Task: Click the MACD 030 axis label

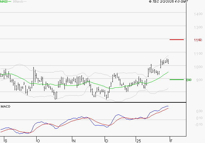Action: [199, 111]
